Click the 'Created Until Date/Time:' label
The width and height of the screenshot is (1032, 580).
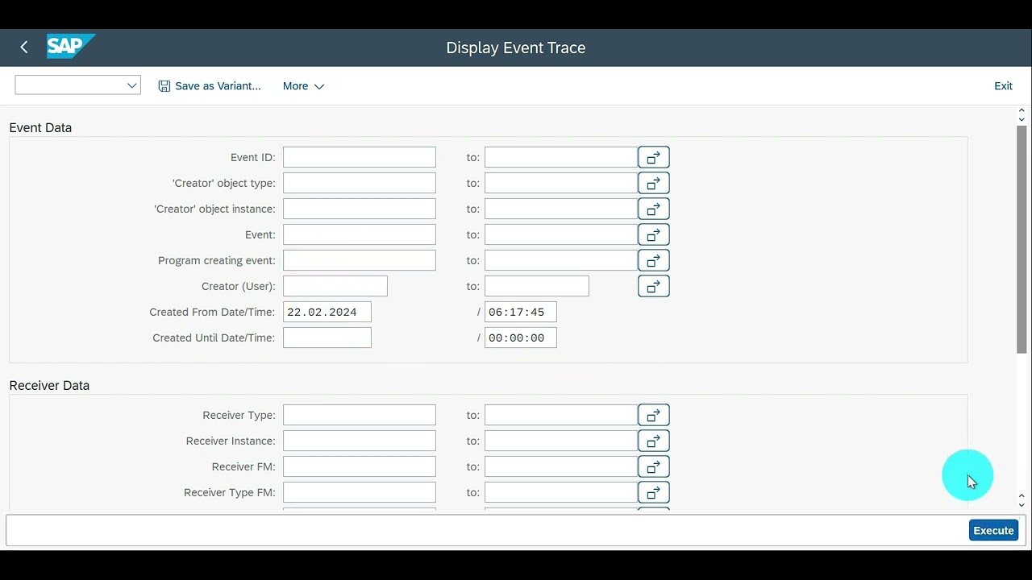214,338
